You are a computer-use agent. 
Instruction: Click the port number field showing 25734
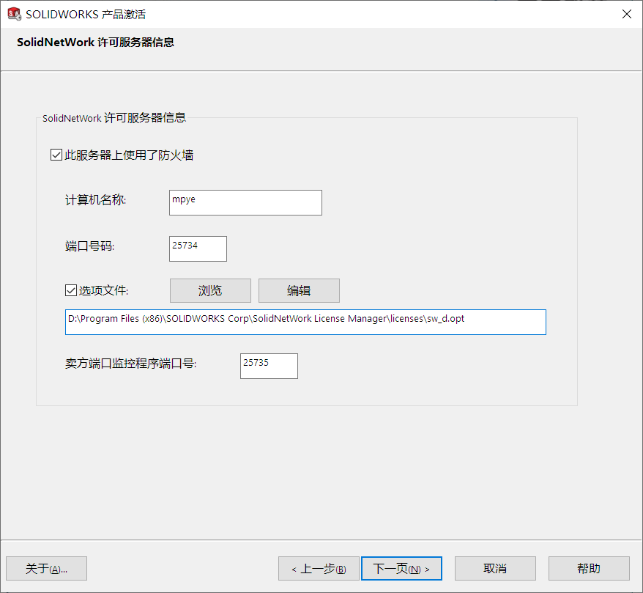click(198, 248)
